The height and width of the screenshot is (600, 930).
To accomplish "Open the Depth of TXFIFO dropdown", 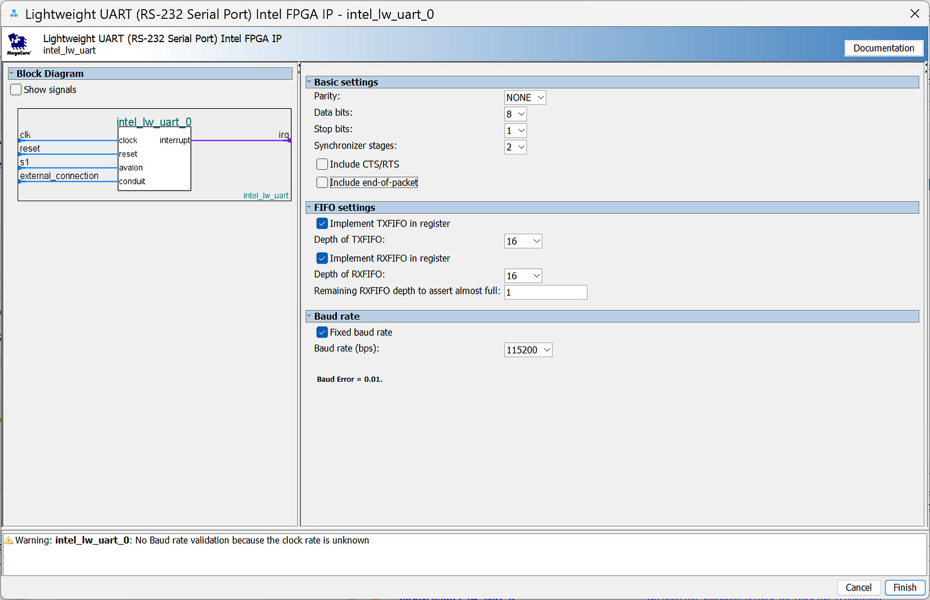I will [x=523, y=241].
